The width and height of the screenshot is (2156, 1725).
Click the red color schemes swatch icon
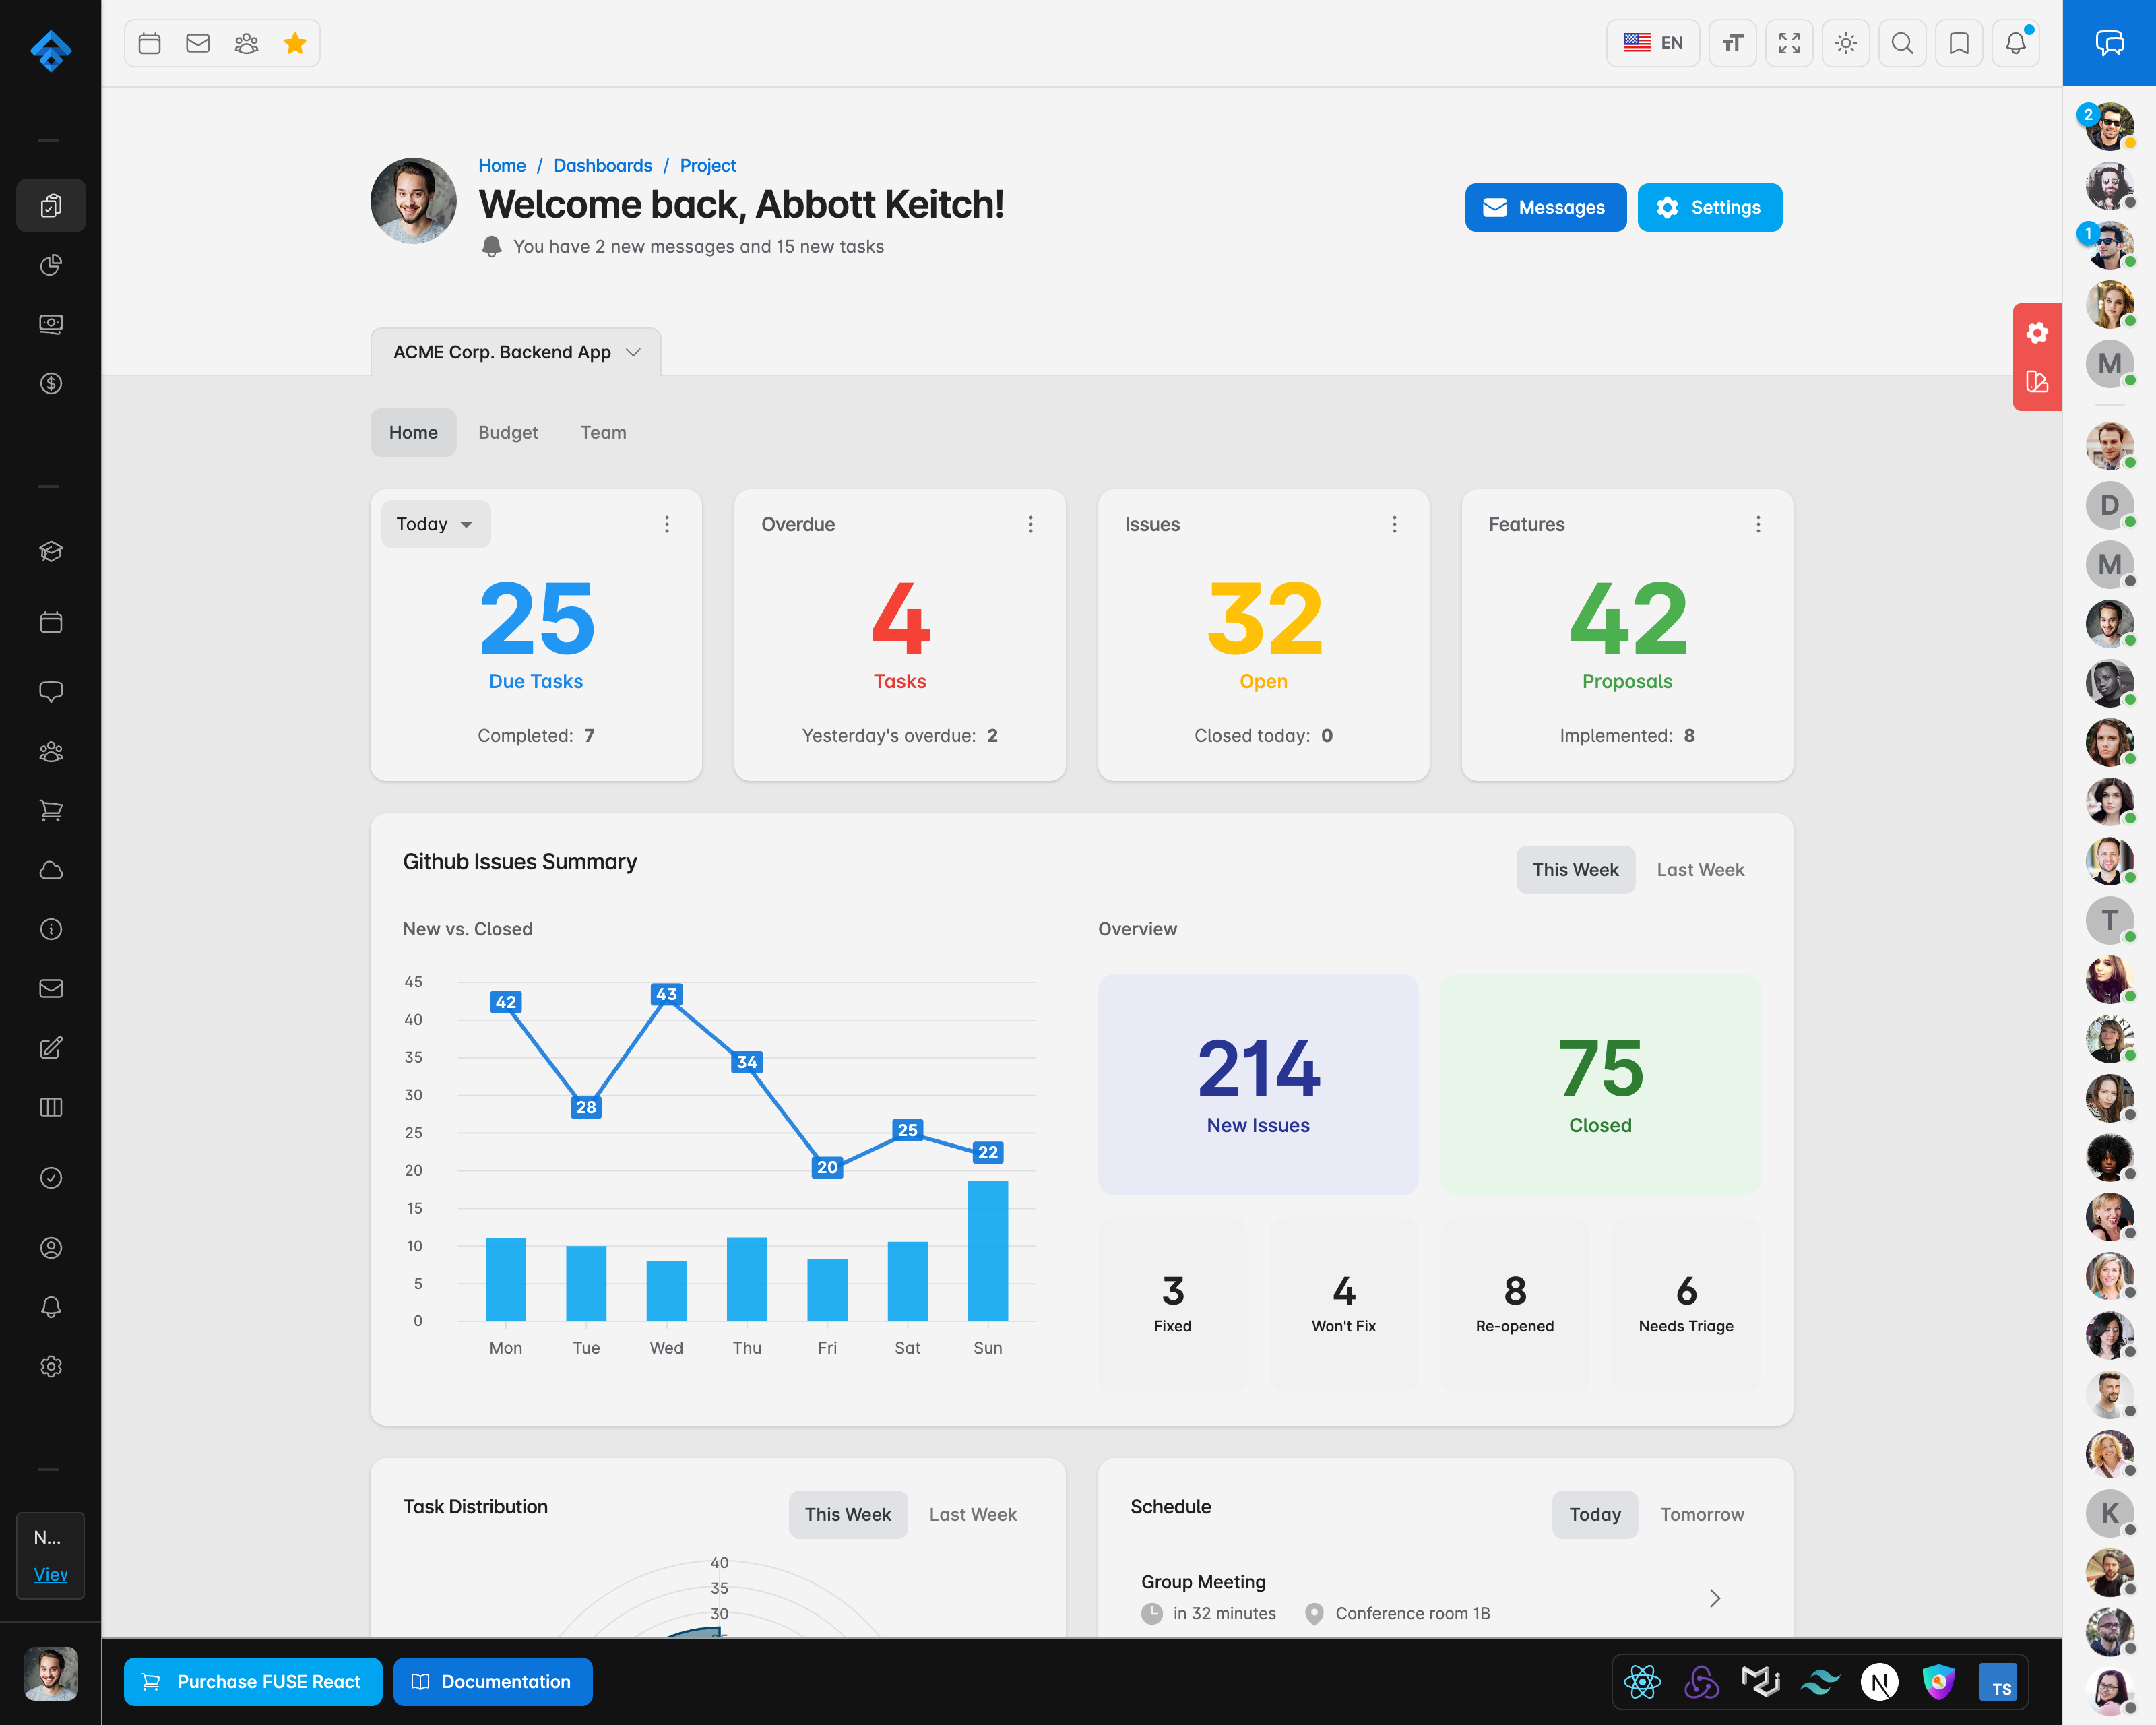tap(2037, 382)
